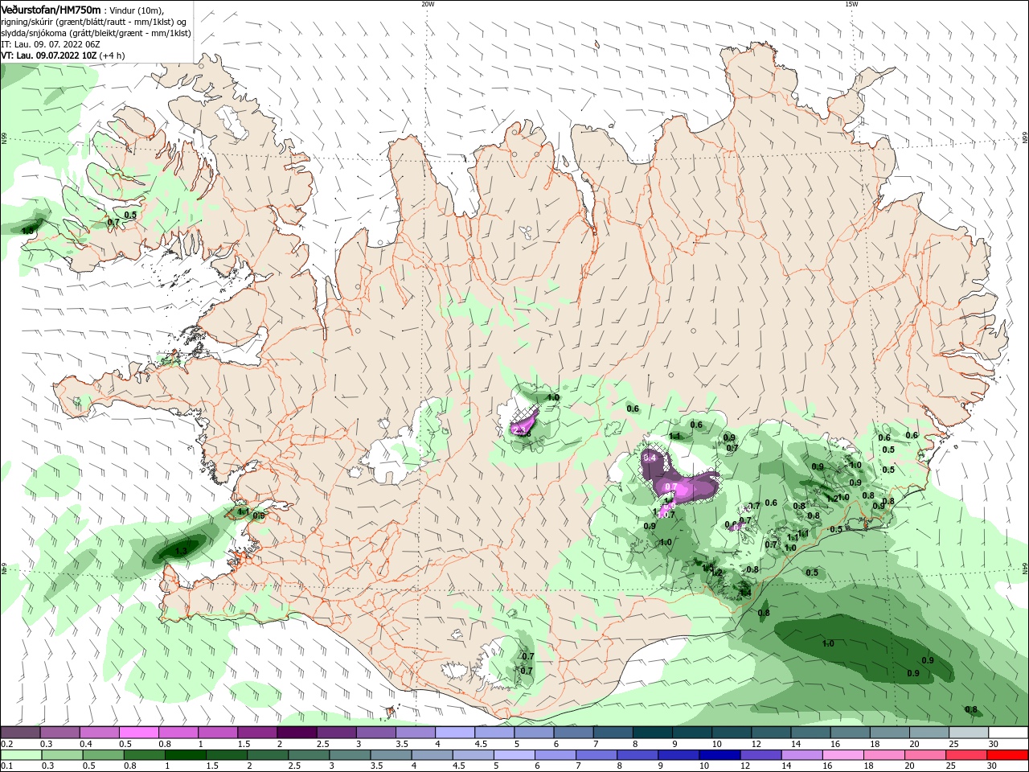The image size is (1029, 772).
Task: Select the darkest purple 2 swatch in upper scale
Action: tap(297, 733)
